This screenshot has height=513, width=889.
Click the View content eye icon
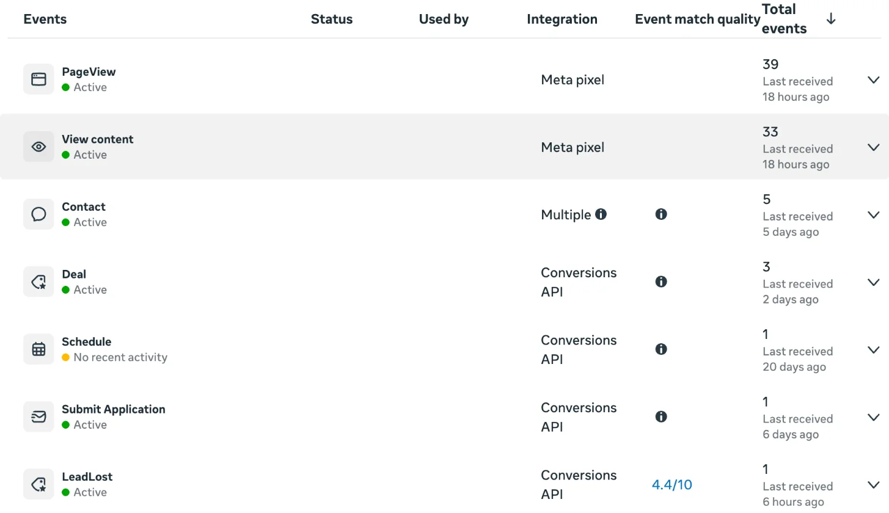pyautogui.click(x=38, y=147)
